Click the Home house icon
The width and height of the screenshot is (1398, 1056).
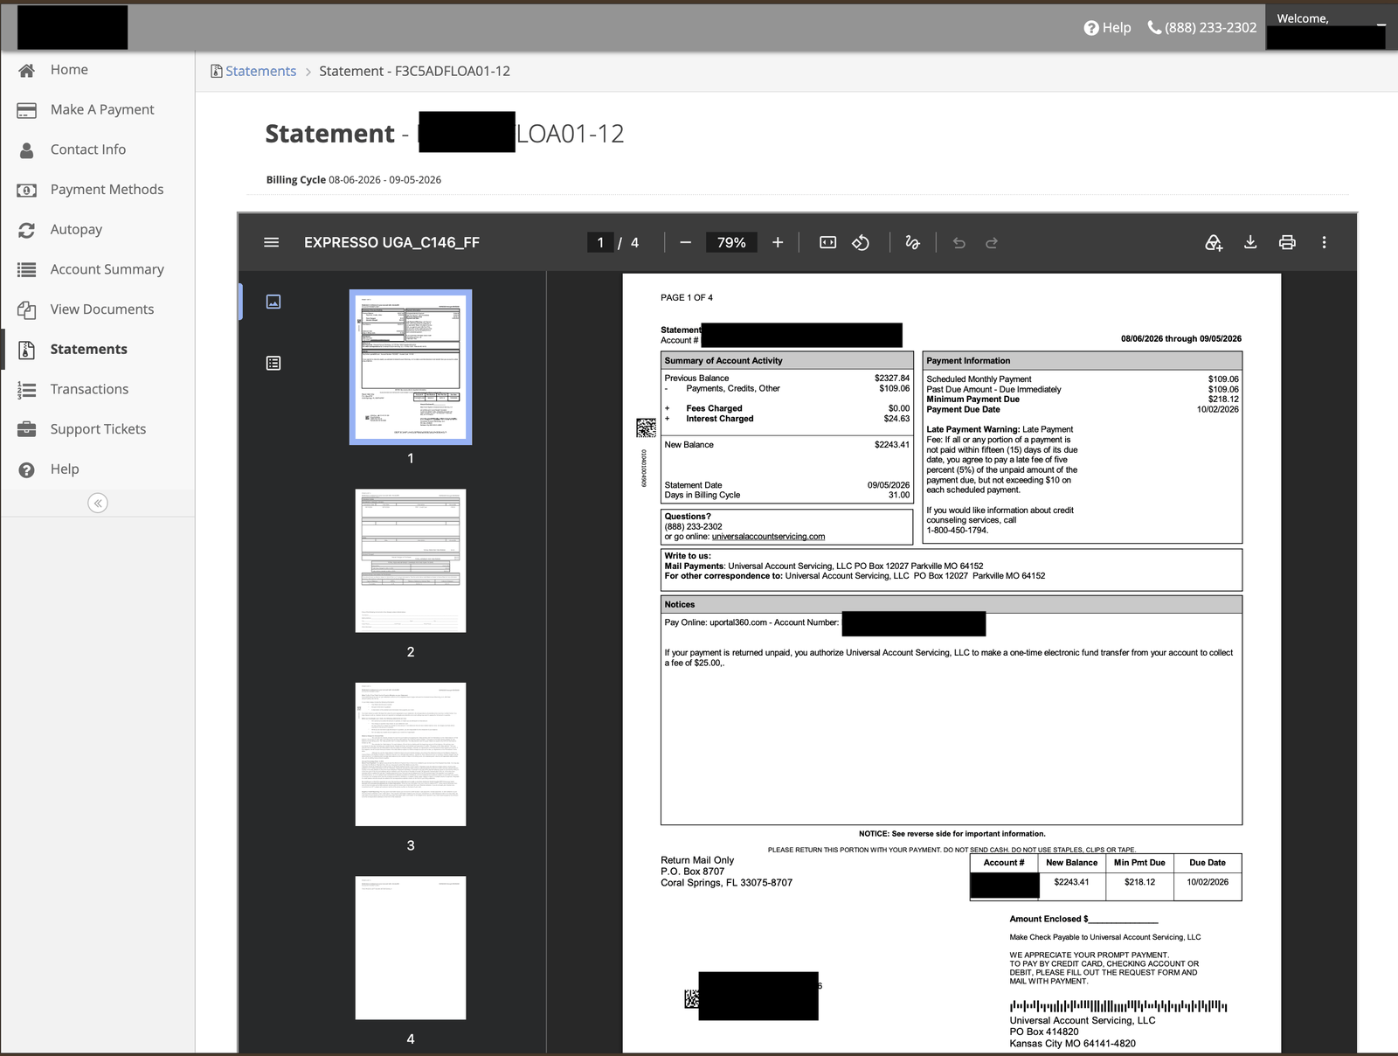pos(27,71)
